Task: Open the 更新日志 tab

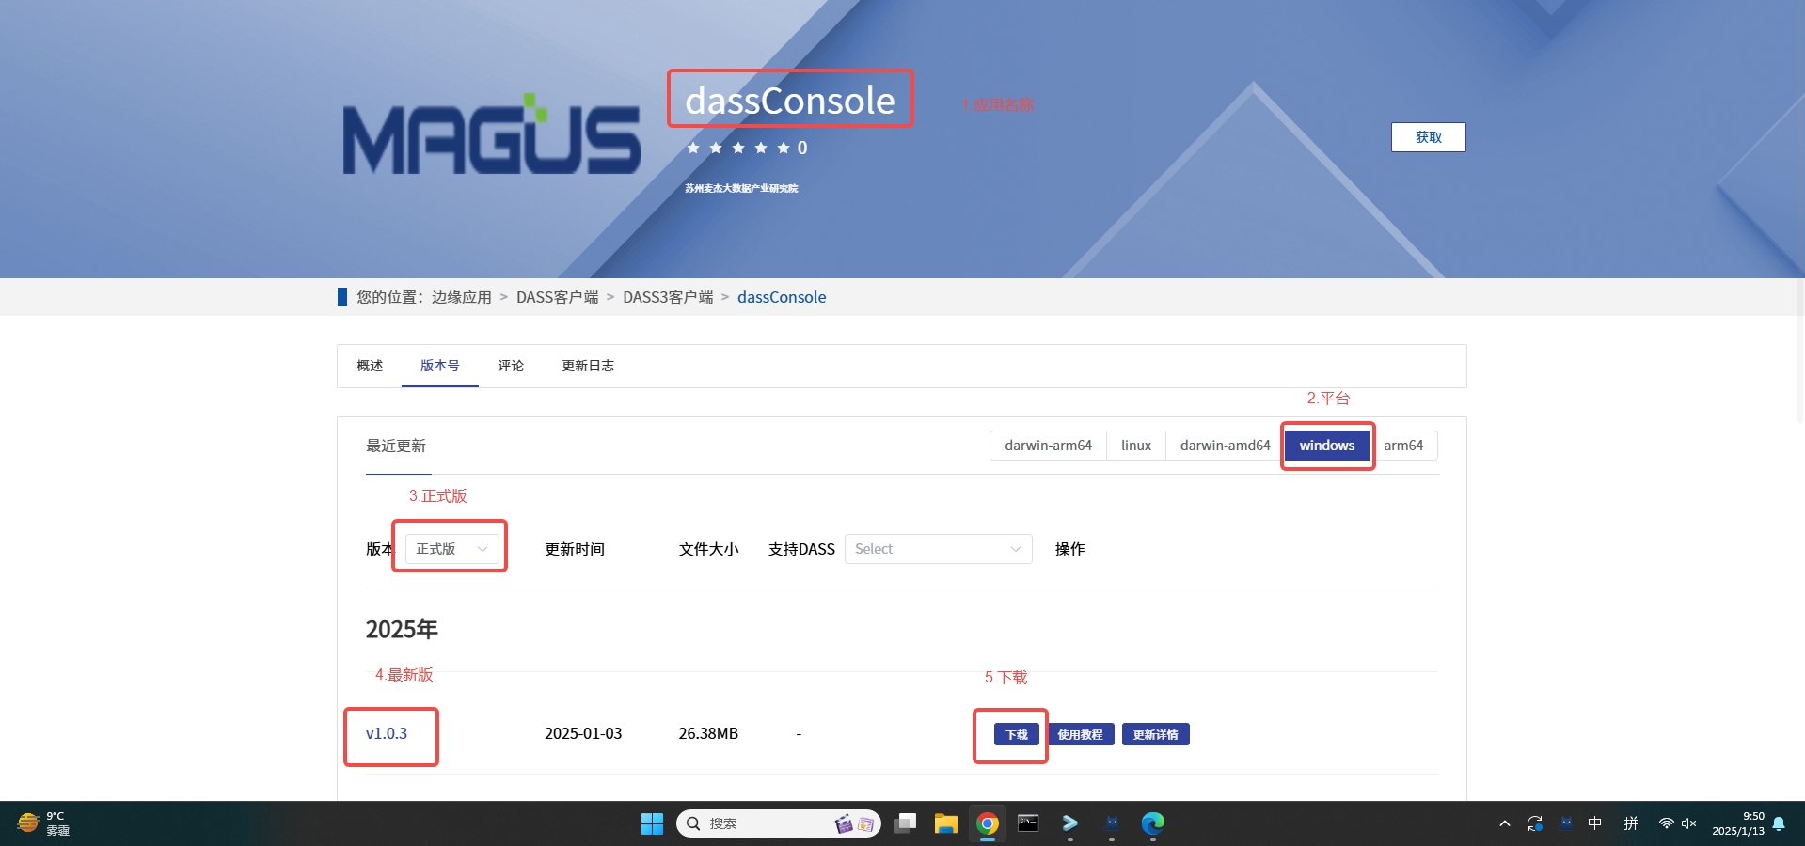Action: (588, 366)
